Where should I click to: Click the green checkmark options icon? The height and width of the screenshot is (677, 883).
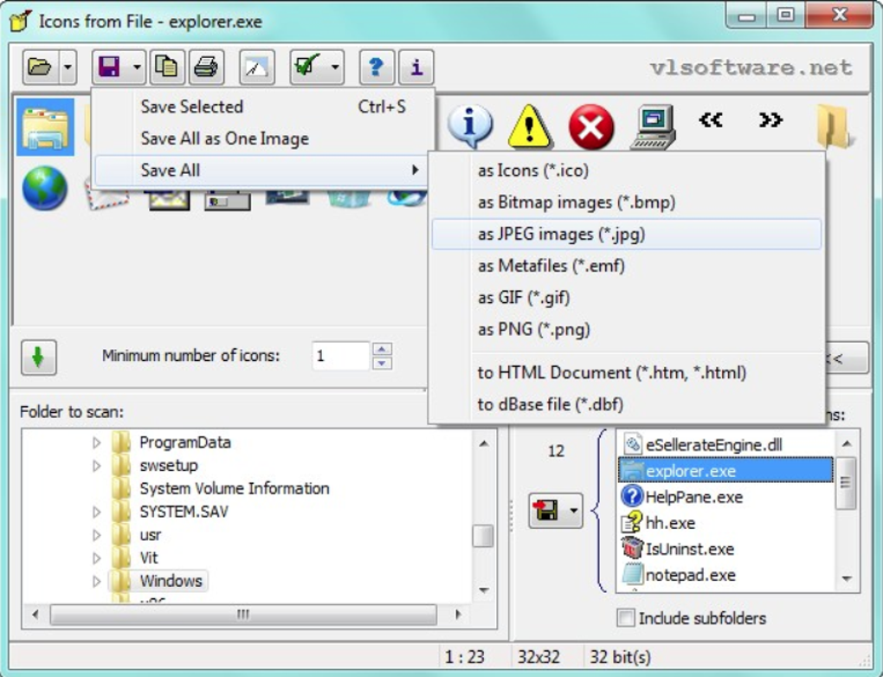[307, 67]
